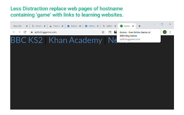
Task: Click the forward navigation arrow
Action: click(x=20, y=32)
